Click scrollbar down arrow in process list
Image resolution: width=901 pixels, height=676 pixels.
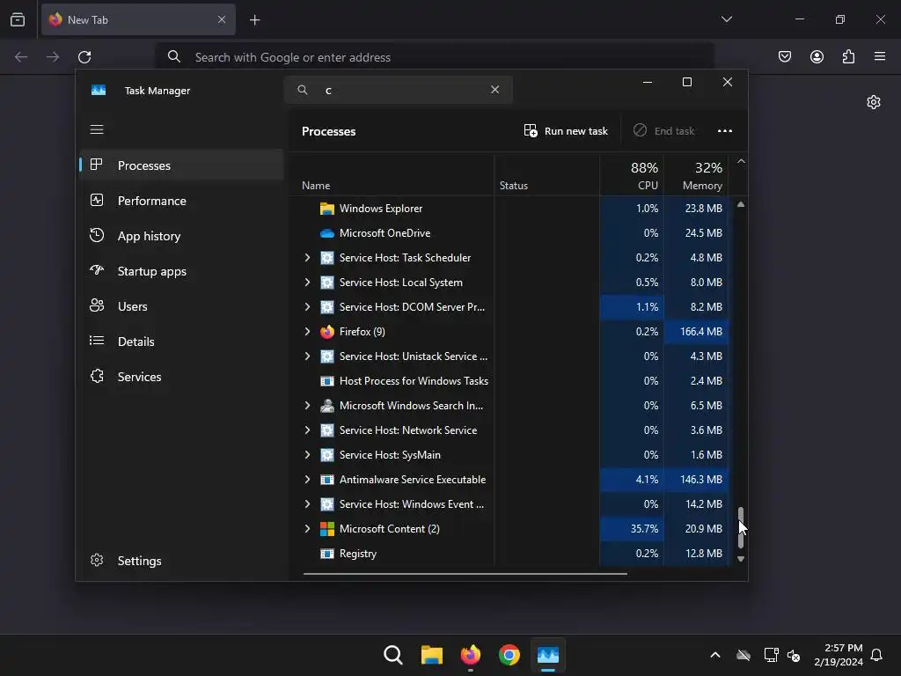(741, 559)
